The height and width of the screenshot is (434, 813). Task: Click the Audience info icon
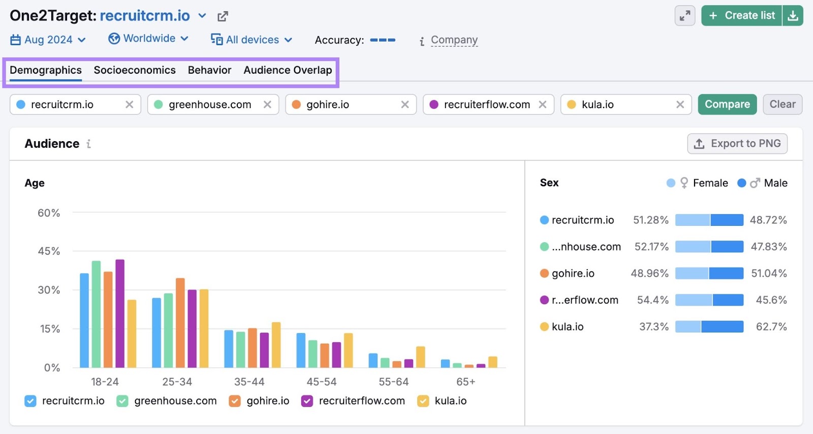tap(88, 144)
